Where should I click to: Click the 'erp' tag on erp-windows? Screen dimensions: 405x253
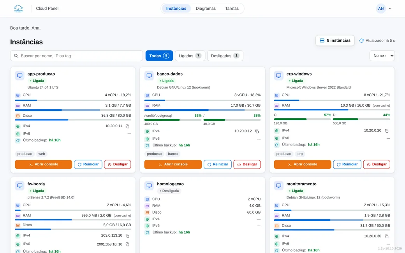click(300, 154)
